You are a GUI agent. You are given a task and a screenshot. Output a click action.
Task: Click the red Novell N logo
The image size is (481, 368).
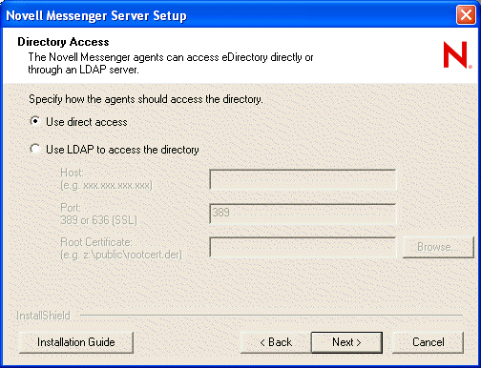click(457, 54)
